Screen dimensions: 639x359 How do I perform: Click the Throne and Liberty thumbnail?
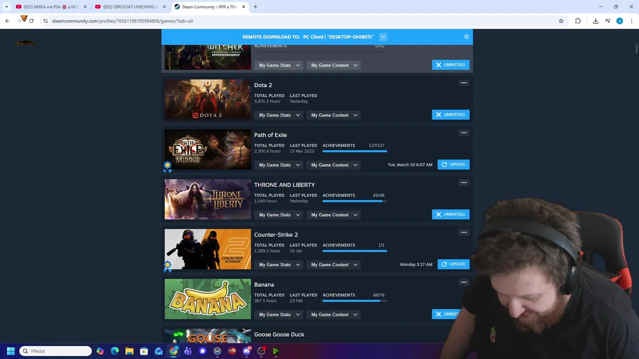tap(208, 199)
